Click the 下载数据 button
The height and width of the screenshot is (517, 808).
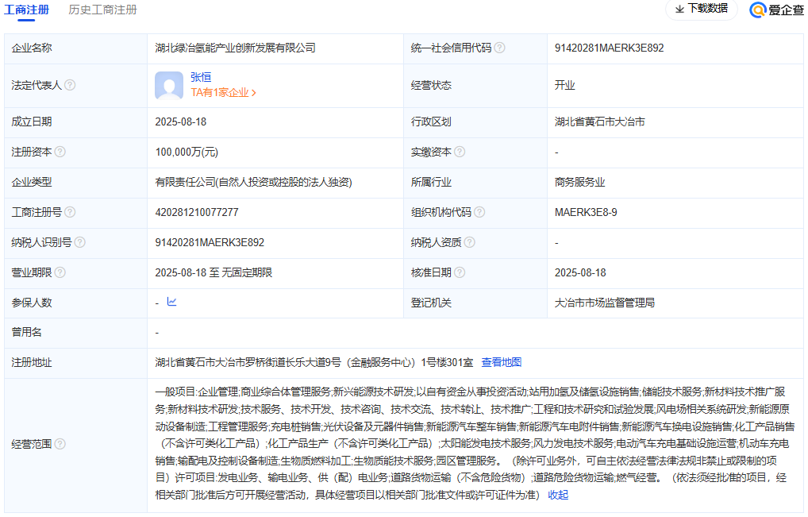[x=701, y=9]
